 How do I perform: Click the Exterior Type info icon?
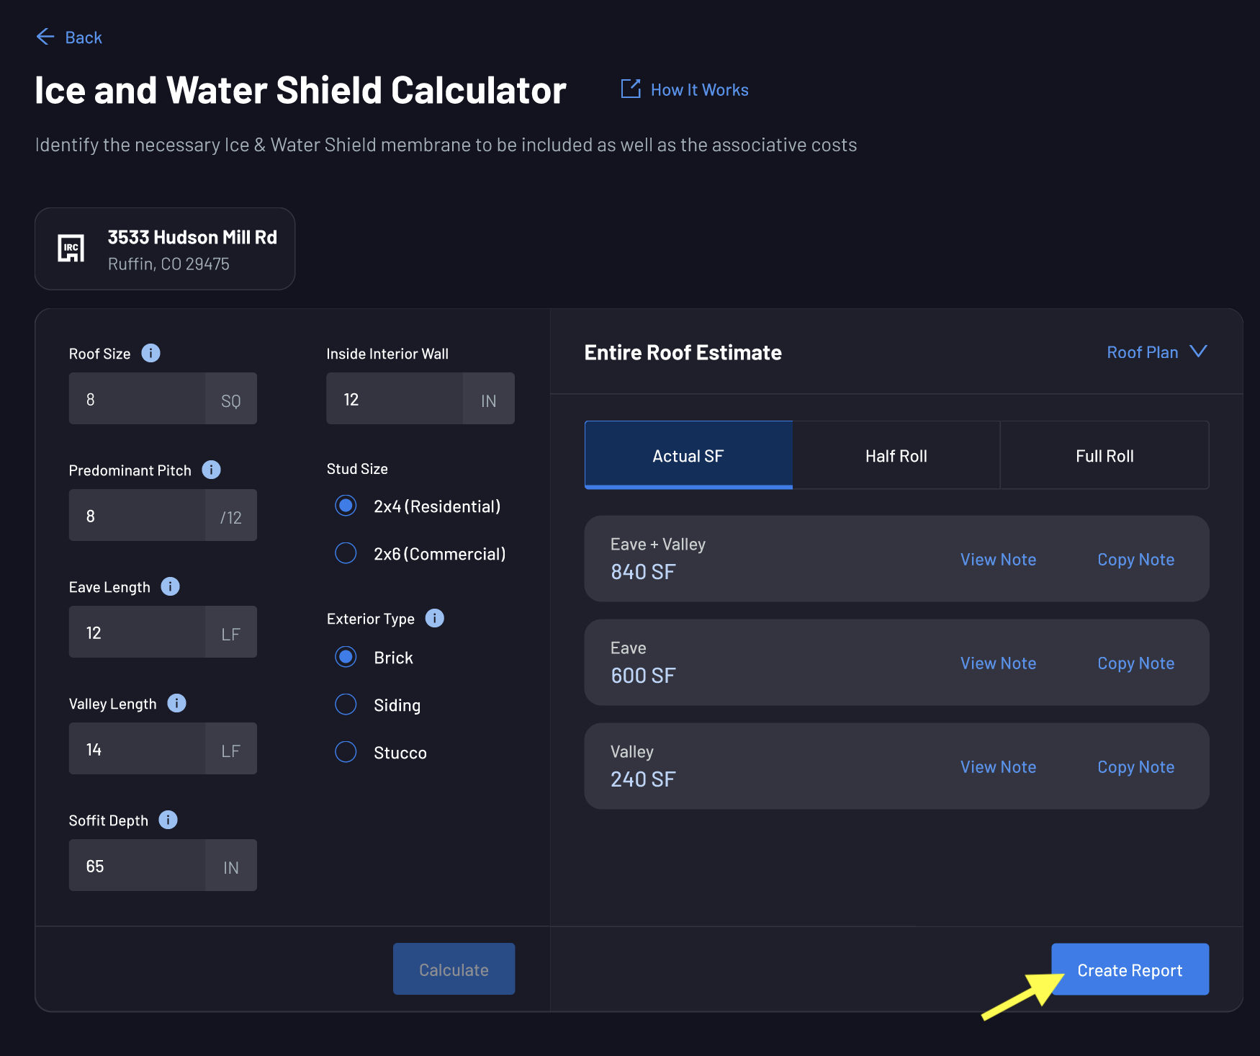[x=434, y=618]
